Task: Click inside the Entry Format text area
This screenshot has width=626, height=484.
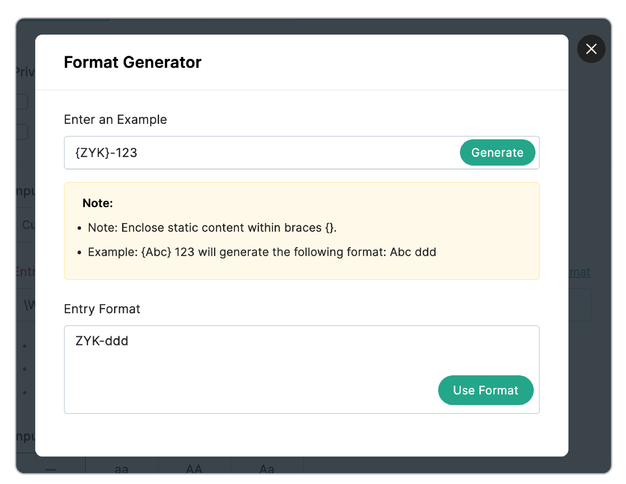Action: (302, 370)
